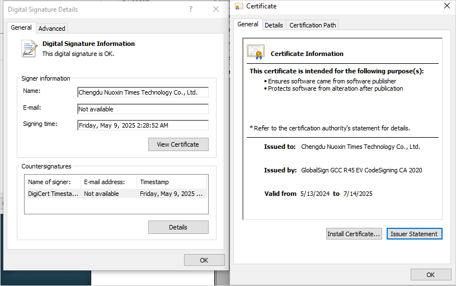Click the certificate ribbon icon beside Certificate Information
Viewport: 456px width, 286px height.
click(256, 52)
